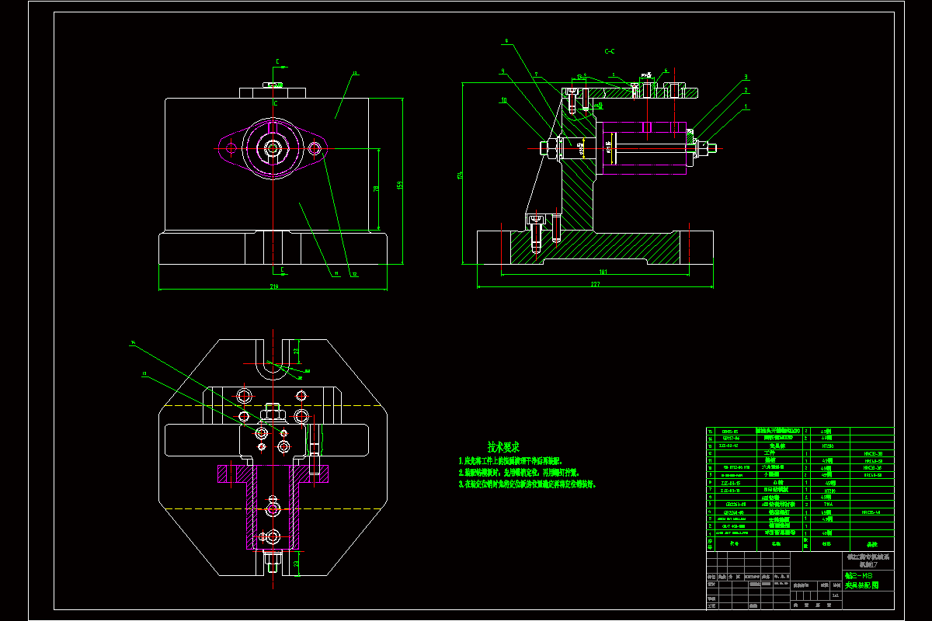This screenshot has width=932, height=621.
Task: Select technical requirement line 3 text
Action: tap(527, 484)
